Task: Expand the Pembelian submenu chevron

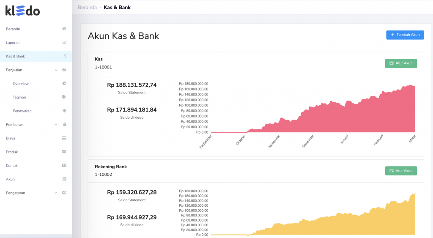Action: pos(56,125)
